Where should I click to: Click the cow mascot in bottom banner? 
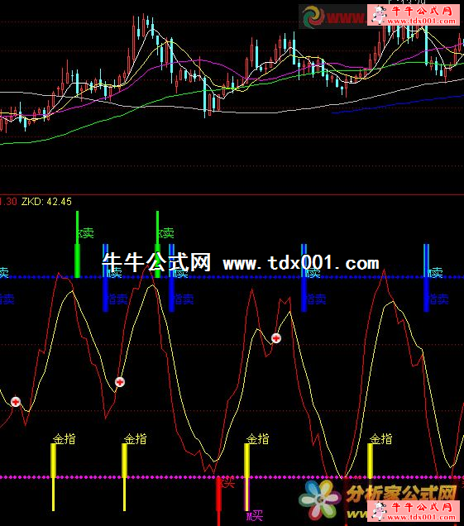click(x=379, y=511)
